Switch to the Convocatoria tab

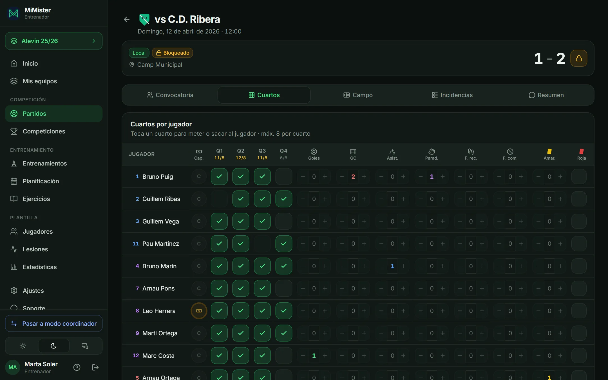point(170,95)
